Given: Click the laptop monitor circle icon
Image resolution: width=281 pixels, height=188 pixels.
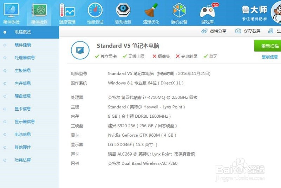Looking at the screenshot, I should click(80, 50).
